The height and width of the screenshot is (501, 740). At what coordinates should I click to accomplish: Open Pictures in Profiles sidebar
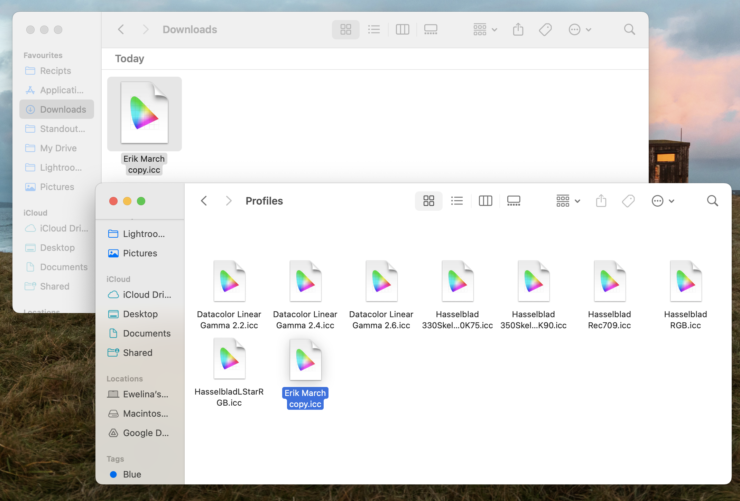pyautogui.click(x=140, y=253)
